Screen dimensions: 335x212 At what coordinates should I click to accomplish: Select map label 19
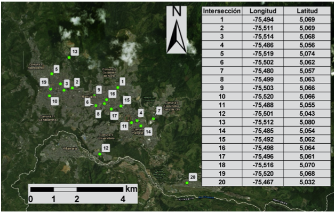coord(44,82)
